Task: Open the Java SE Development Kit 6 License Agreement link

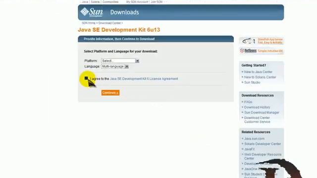Action: point(144,79)
